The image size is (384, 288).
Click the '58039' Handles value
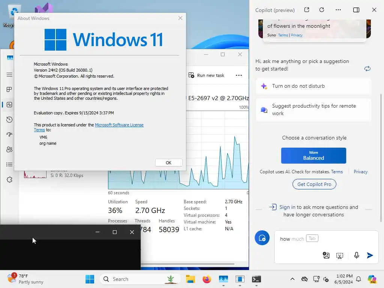(169, 229)
